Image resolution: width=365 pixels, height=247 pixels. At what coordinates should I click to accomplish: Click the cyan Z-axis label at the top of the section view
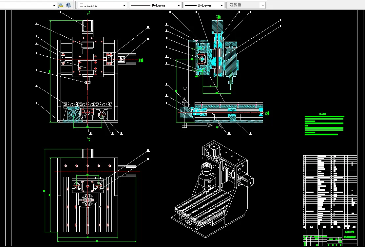click(219, 16)
